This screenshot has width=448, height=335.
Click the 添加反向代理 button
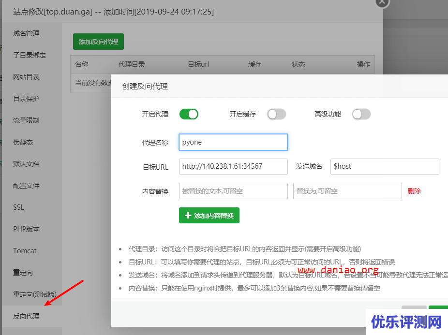pyautogui.click(x=99, y=42)
